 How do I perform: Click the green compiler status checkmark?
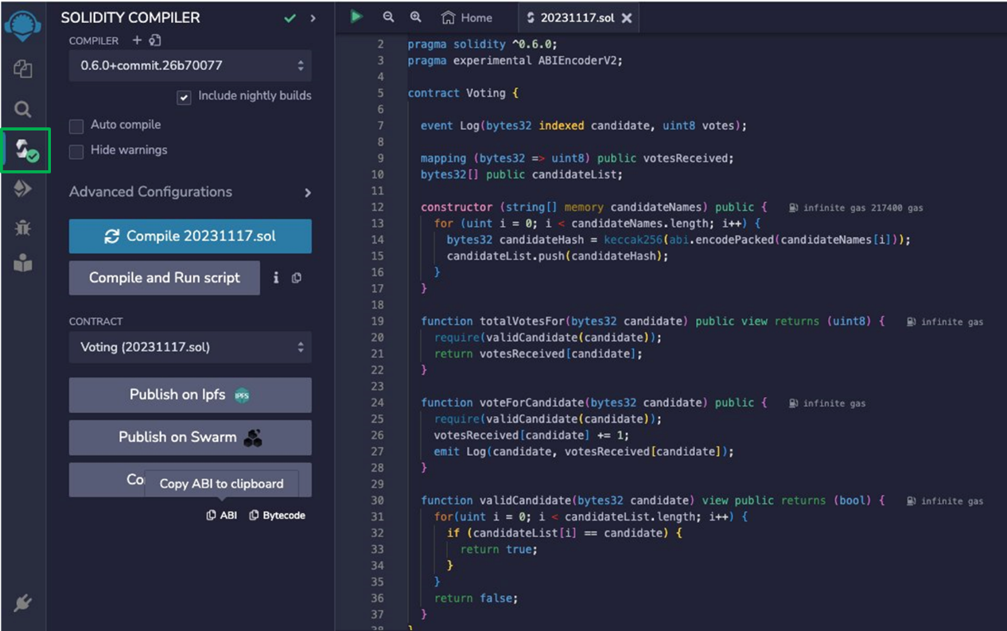click(290, 18)
